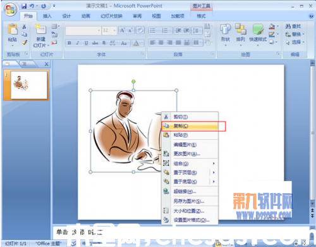Click the Save icon in quick access toolbar
The height and width of the screenshot is (247, 316).
pos(24,6)
